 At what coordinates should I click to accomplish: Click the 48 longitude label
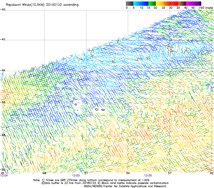(44, 173)
